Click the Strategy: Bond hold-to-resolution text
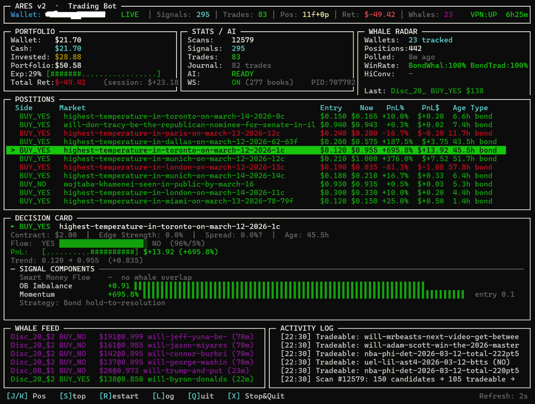 point(92,303)
